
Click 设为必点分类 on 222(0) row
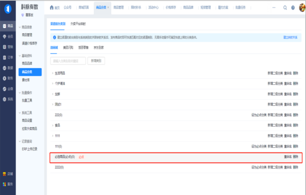(x=259, y=115)
